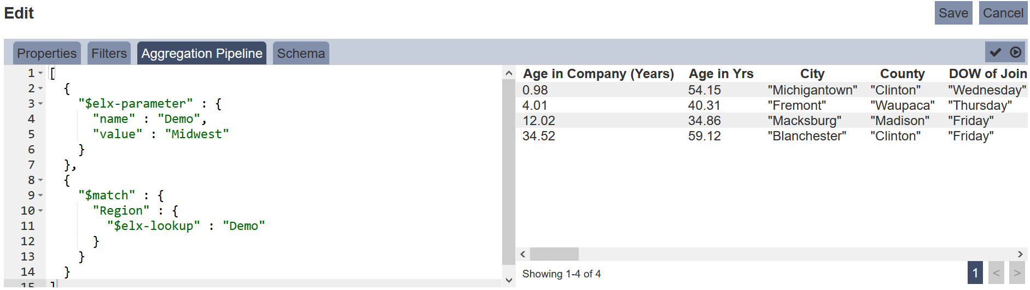Click the Cancel button
Image resolution: width=1030 pixels, height=290 pixels.
[1003, 13]
